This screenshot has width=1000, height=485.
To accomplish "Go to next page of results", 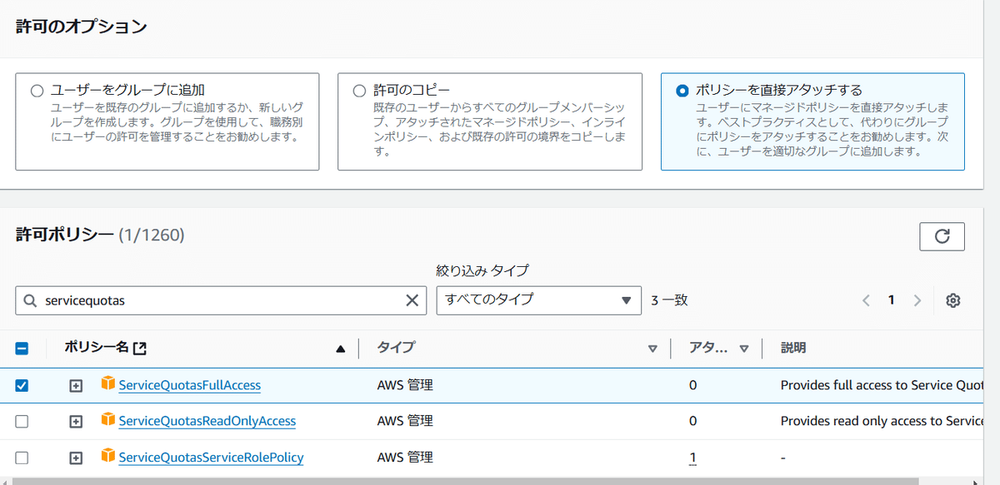I will click(x=917, y=300).
